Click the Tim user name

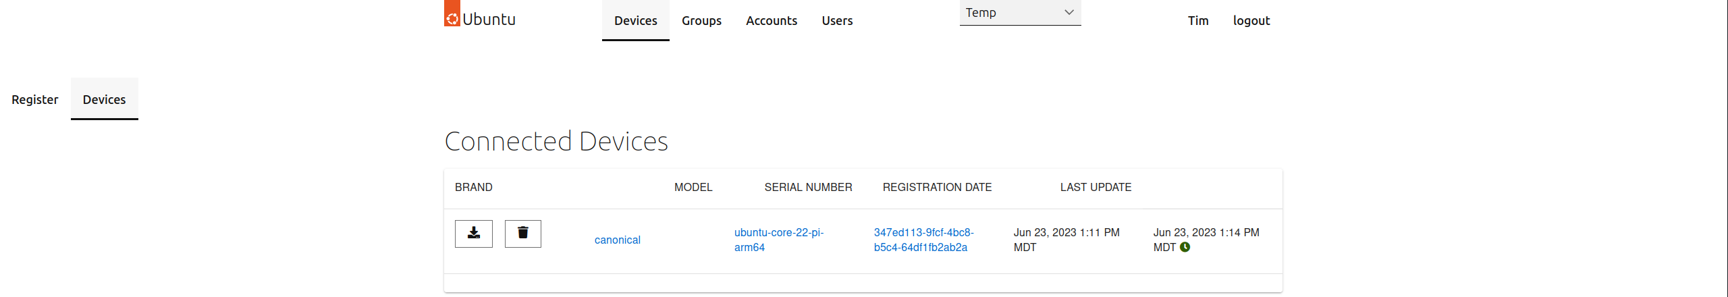1197,21
